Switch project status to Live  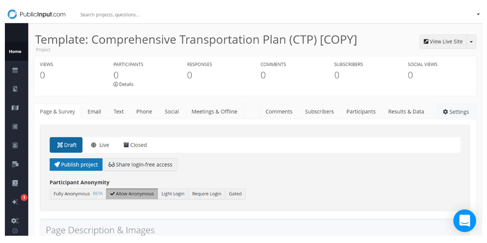(x=100, y=145)
